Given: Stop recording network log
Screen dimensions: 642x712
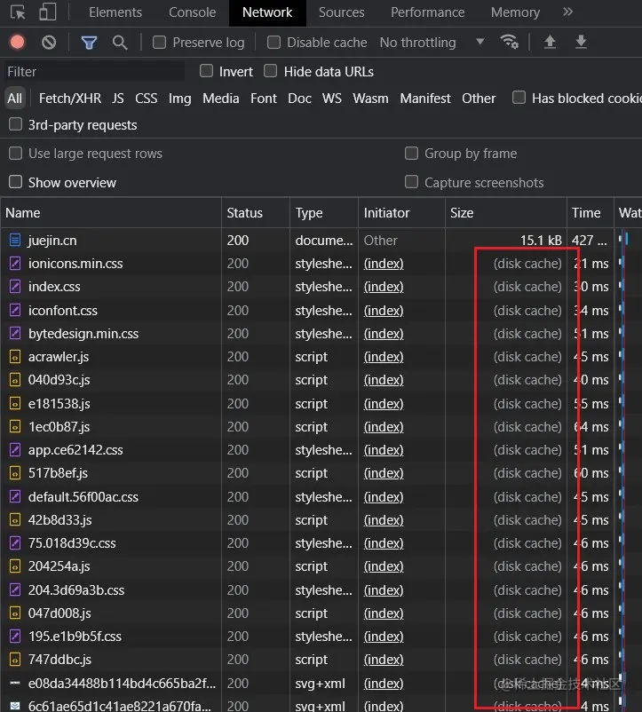Looking at the screenshot, I should tap(18, 43).
